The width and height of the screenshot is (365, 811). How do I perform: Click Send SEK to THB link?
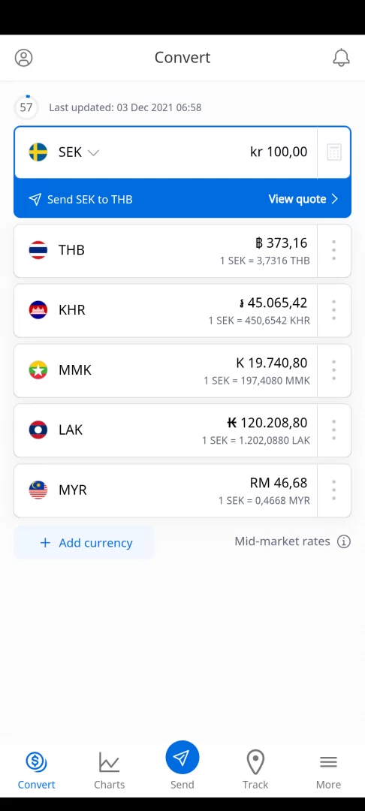pyautogui.click(x=80, y=199)
